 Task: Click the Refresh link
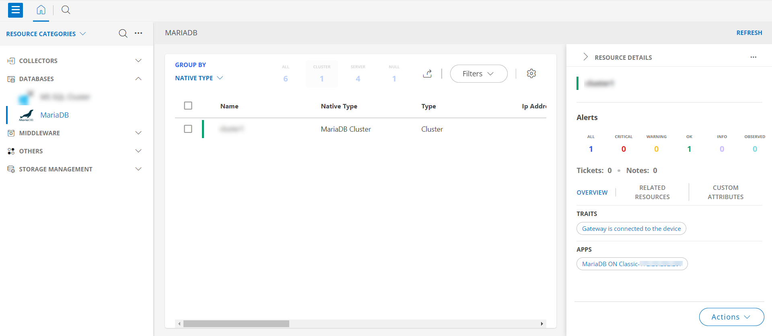(x=749, y=33)
